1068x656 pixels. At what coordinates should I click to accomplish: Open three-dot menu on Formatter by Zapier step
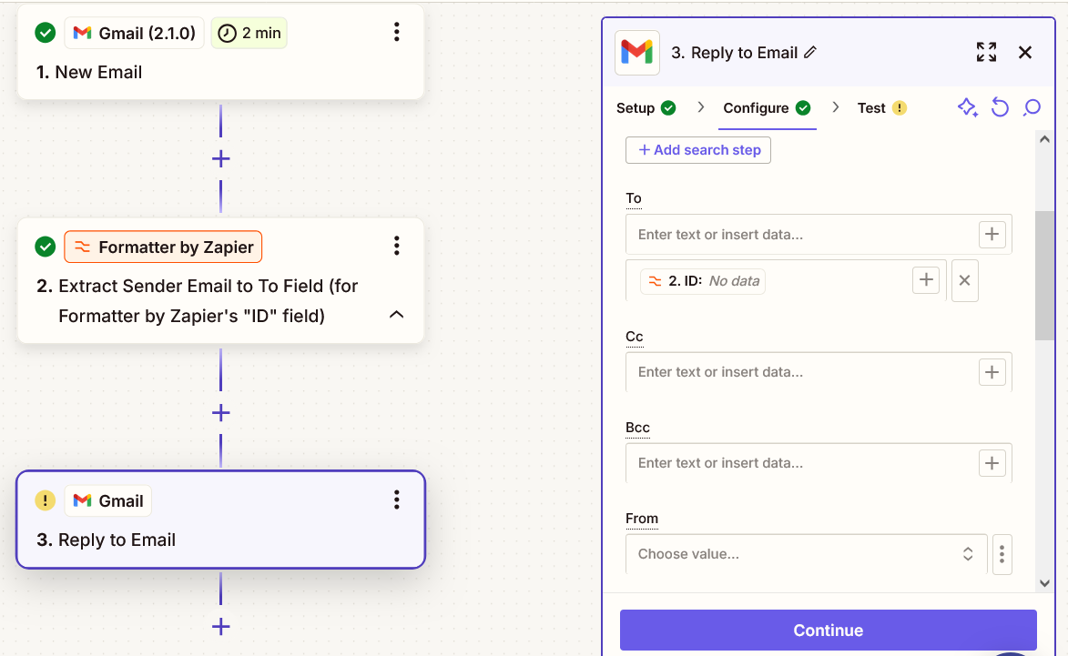point(396,246)
